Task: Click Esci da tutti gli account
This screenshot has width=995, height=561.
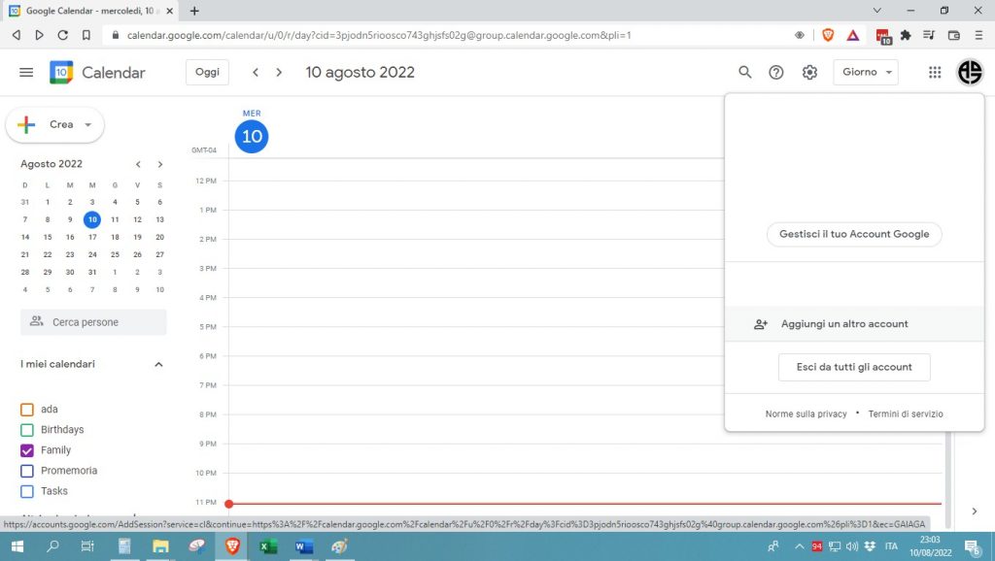Action: click(x=854, y=367)
